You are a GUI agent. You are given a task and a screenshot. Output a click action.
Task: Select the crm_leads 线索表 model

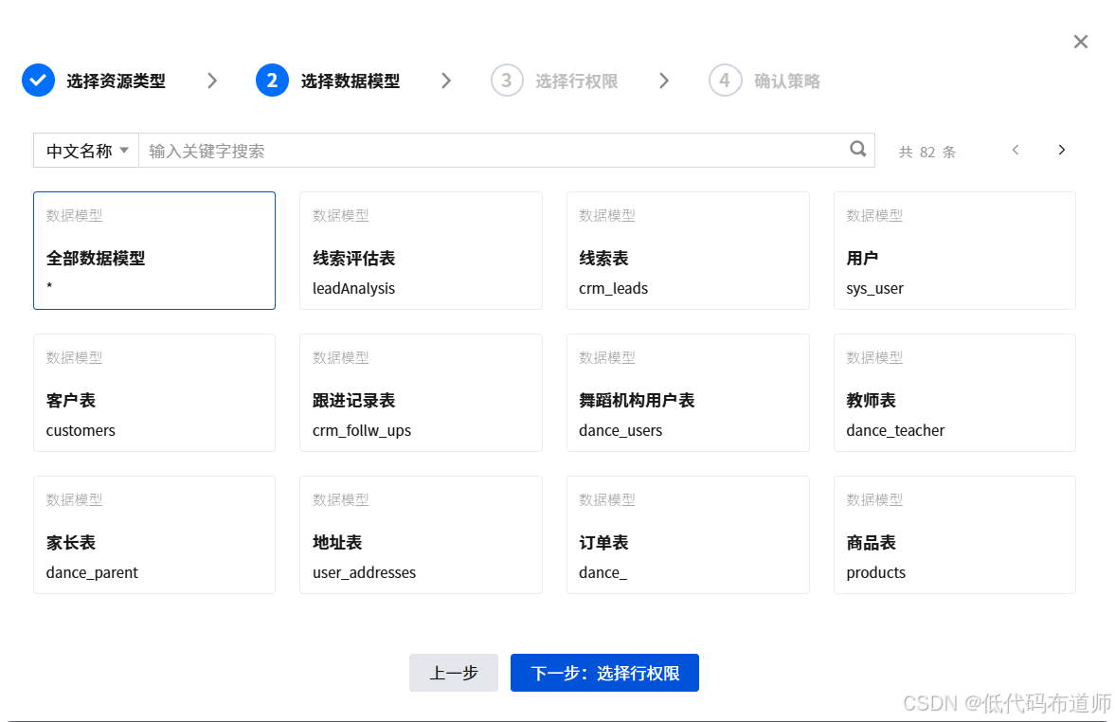point(687,250)
